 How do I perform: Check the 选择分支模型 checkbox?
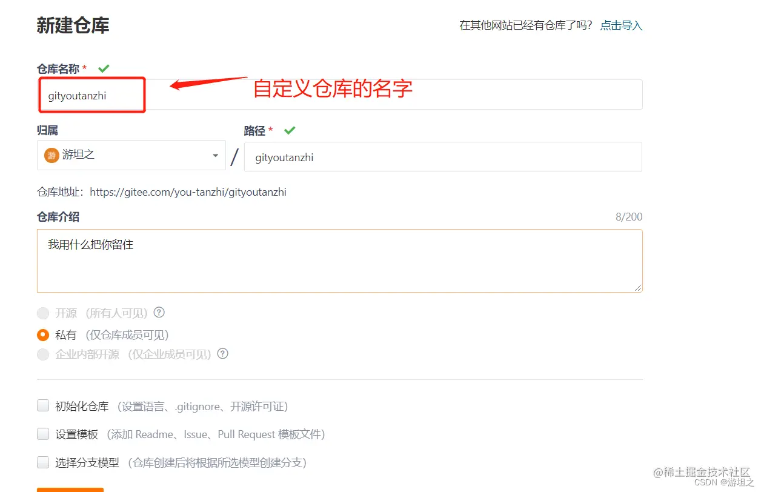43,462
